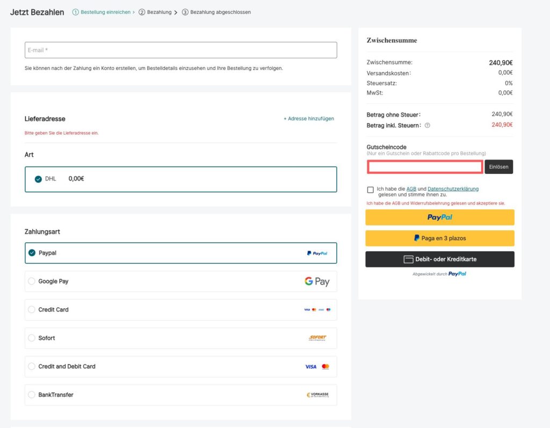Click the Debit- oder Kreditkarte button
This screenshot has height=428, width=550.
click(x=440, y=259)
